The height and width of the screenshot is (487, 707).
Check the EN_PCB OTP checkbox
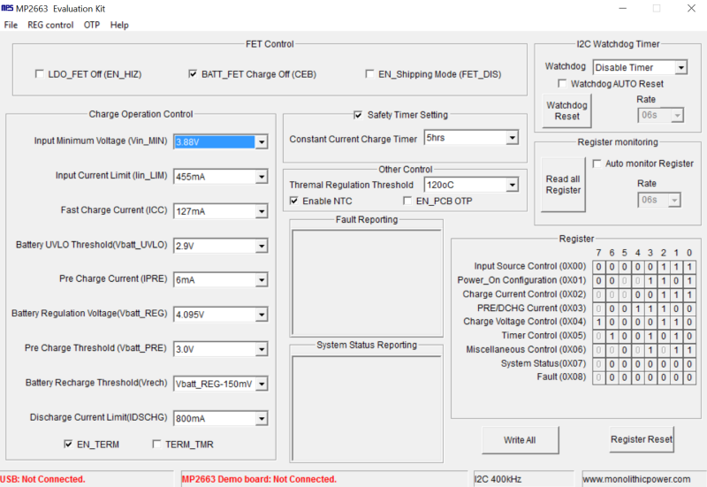pos(407,201)
